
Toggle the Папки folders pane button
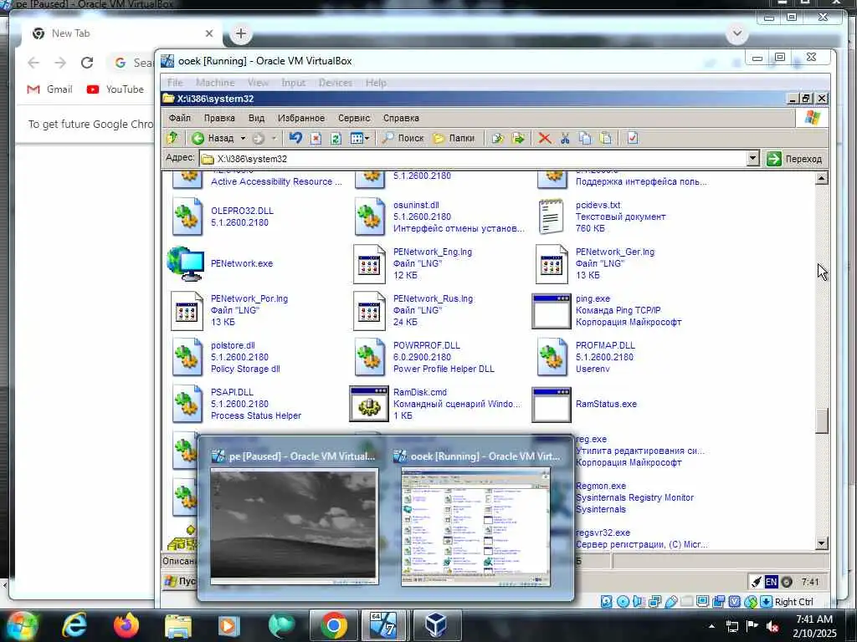[454, 138]
